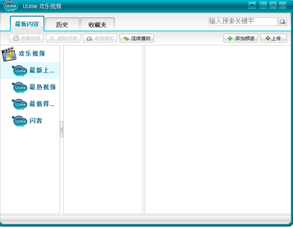Click the 添加频道 button
Viewport: 293px width, 228px height.
click(241, 38)
